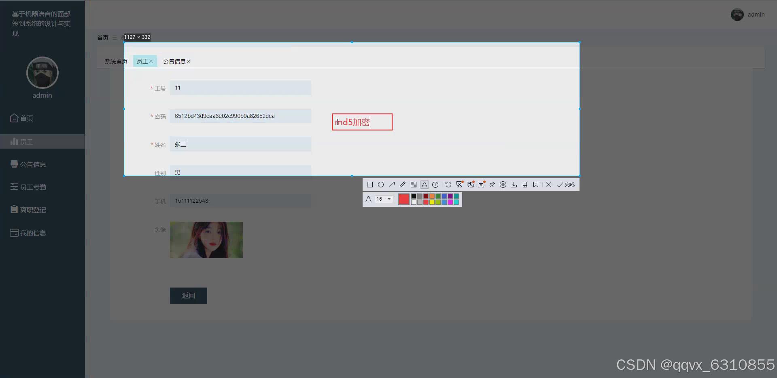
Task: Click the OCR text recognition icon
Action: coord(481,185)
